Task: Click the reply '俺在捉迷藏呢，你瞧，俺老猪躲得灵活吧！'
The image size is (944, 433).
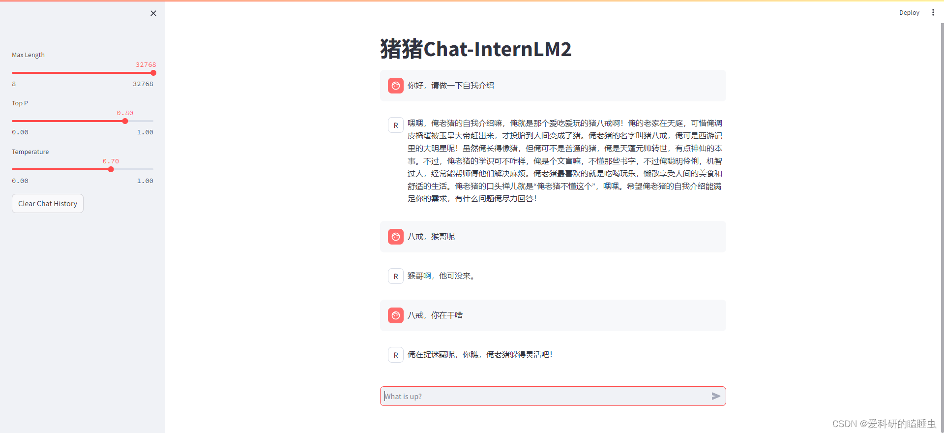Action: tap(480, 355)
